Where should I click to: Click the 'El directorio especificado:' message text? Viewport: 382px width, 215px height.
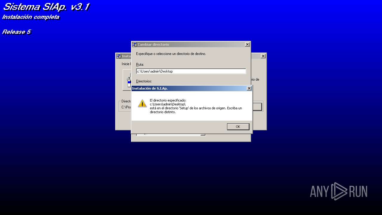pyautogui.click(x=168, y=100)
